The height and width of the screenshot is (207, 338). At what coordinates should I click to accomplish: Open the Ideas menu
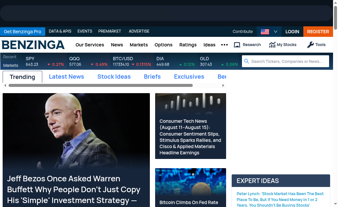pyautogui.click(x=209, y=45)
